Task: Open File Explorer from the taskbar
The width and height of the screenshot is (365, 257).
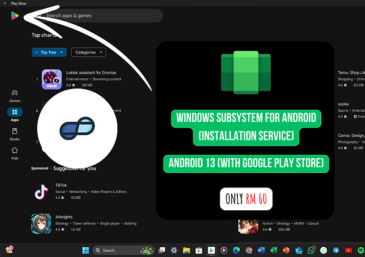Action: (x=186, y=250)
